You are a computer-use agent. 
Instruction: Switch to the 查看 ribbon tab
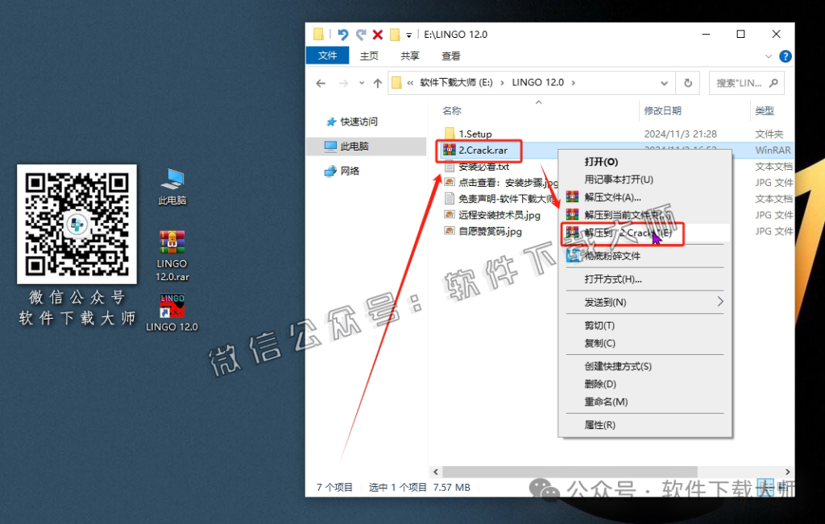point(450,56)
